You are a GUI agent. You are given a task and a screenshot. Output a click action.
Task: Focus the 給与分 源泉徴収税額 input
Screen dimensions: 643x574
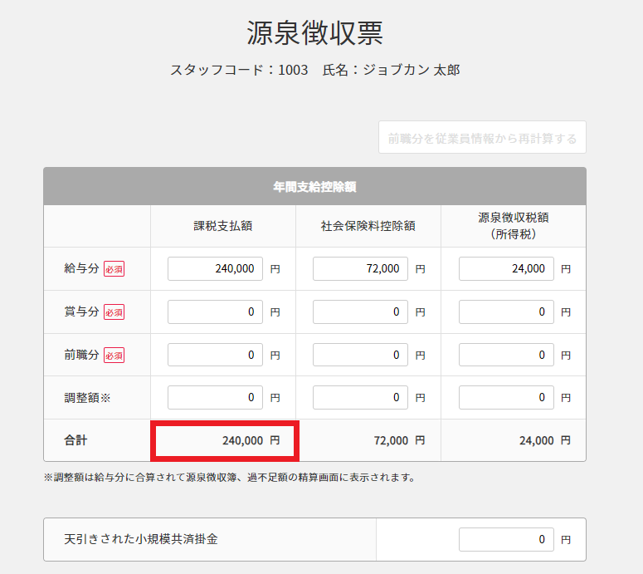(506, 268)
